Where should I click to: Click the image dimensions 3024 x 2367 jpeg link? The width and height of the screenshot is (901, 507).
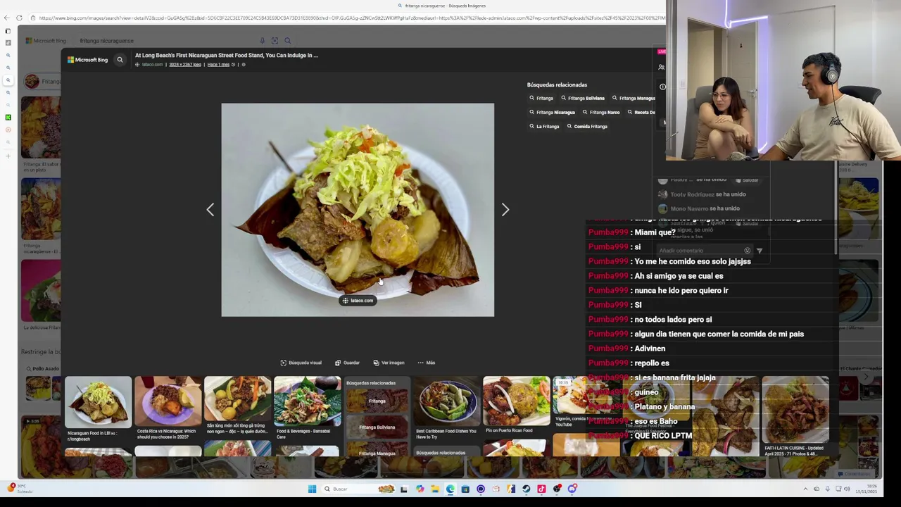(x=185, y=65)
